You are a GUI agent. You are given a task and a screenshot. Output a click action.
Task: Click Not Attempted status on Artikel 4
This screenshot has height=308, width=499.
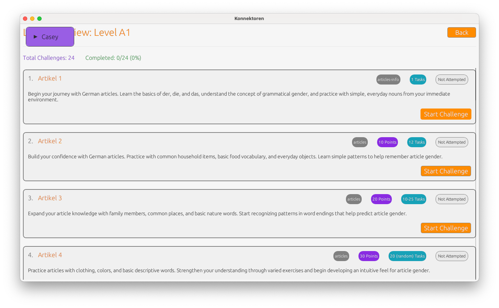pos(452,256)
